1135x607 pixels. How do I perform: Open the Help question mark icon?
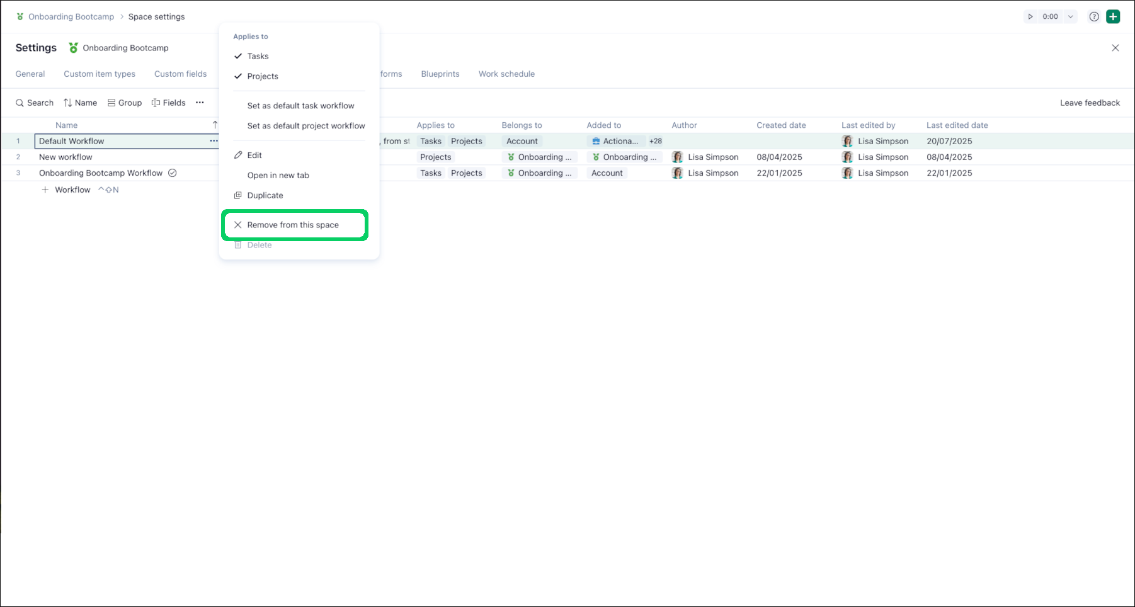tap(1094, 16)
